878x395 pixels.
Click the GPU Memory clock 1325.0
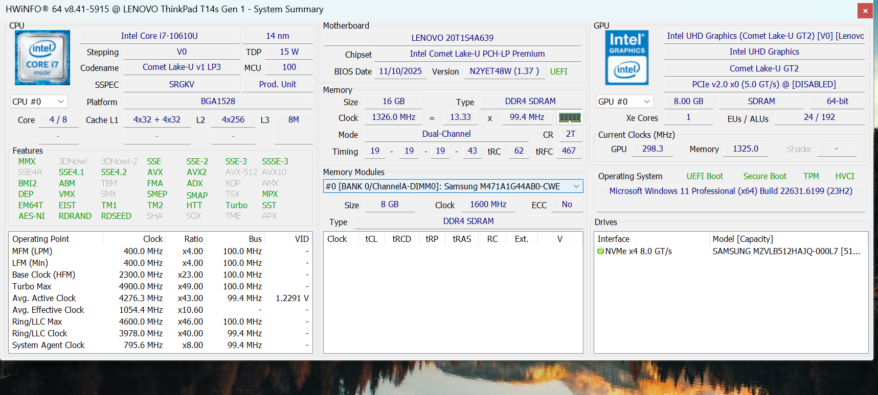pos(746,149)
